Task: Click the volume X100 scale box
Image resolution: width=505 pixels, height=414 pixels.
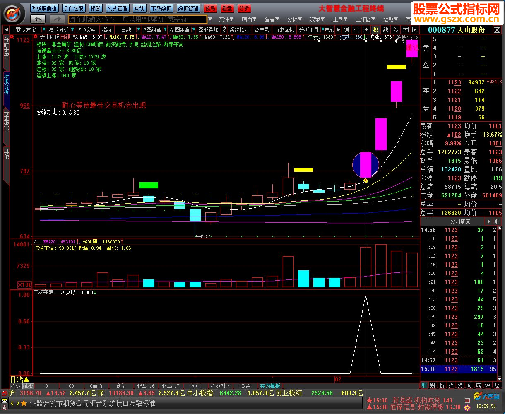Action: pos(25,285)
